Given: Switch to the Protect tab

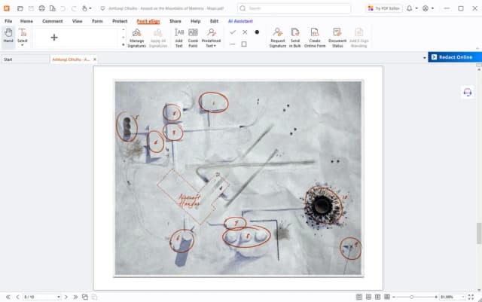Looking at the screenshot, I should (120, 21).
